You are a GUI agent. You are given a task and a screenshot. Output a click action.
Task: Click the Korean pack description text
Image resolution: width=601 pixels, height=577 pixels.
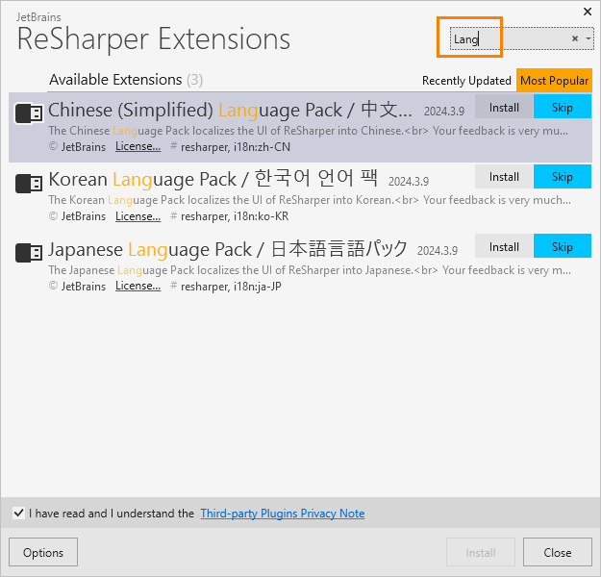click(310, 200)
